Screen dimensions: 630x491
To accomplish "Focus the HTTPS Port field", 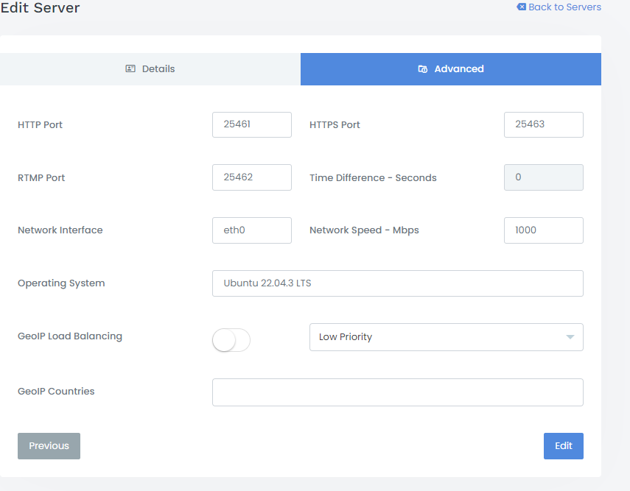I will (544, 125).
